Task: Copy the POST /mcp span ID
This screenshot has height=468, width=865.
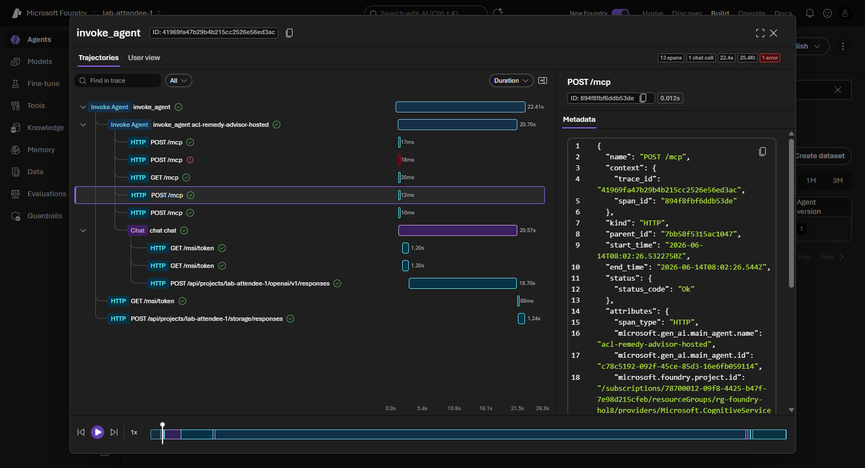Action: click(x=643, y=98)
